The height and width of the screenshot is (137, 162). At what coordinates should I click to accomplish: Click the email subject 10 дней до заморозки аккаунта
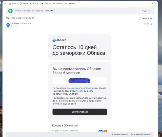click(20, 18)
